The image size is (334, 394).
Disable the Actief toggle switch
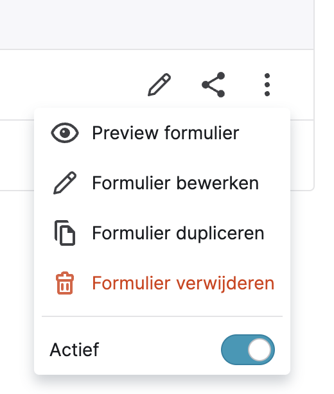(248, 350)
